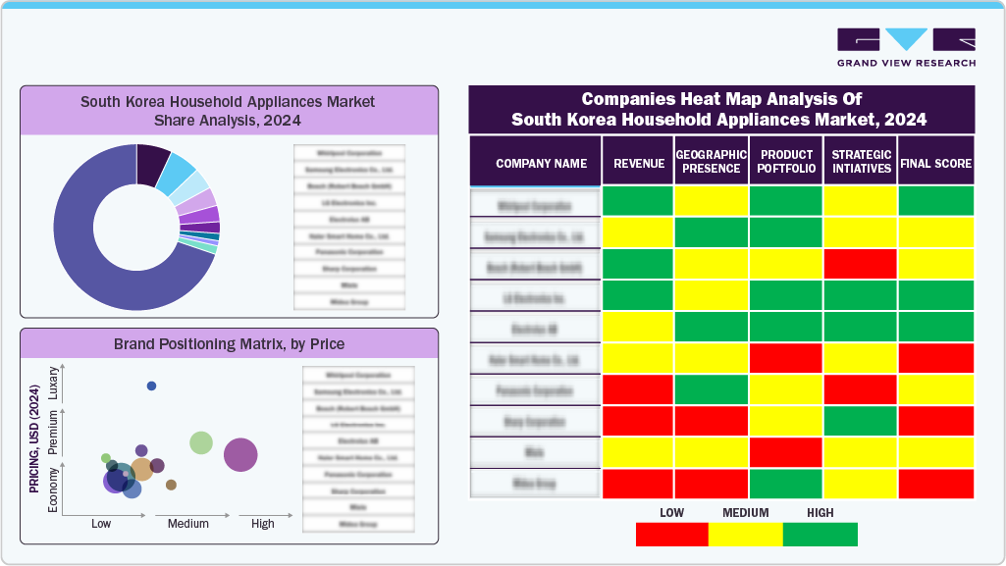Click the REVENUE column header

point(638,164)
